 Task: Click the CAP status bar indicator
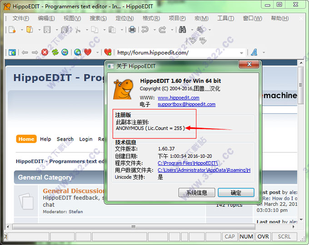click(229, 236)
